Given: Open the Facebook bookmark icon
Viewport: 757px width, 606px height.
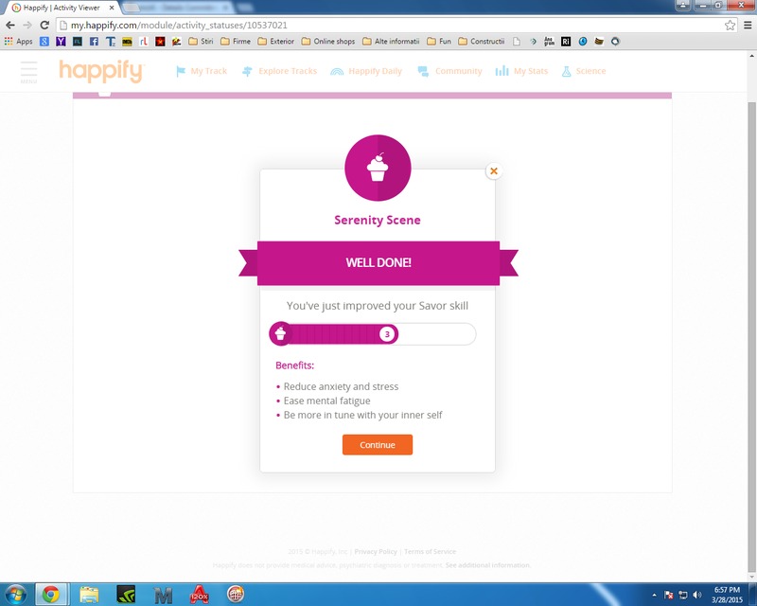Looking at the screenshot, I should (x=94, y=42).
